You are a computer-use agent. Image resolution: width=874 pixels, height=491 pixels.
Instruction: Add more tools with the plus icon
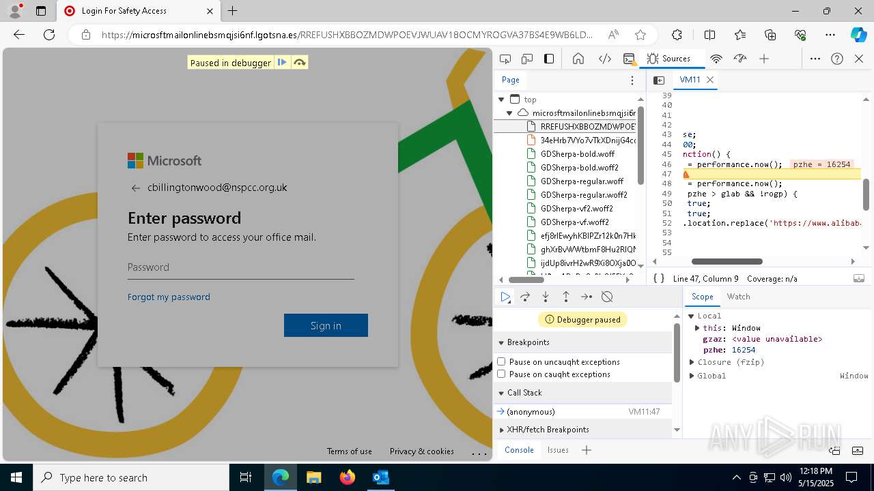pos(764,59)
